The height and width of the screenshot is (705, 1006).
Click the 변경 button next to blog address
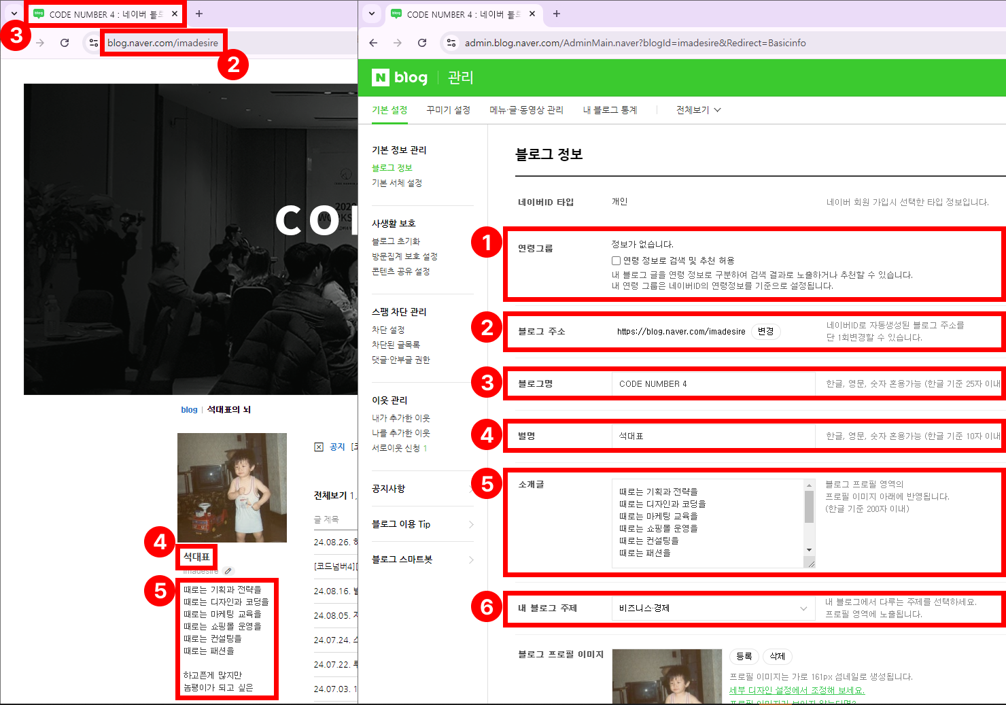coord(765,332)
